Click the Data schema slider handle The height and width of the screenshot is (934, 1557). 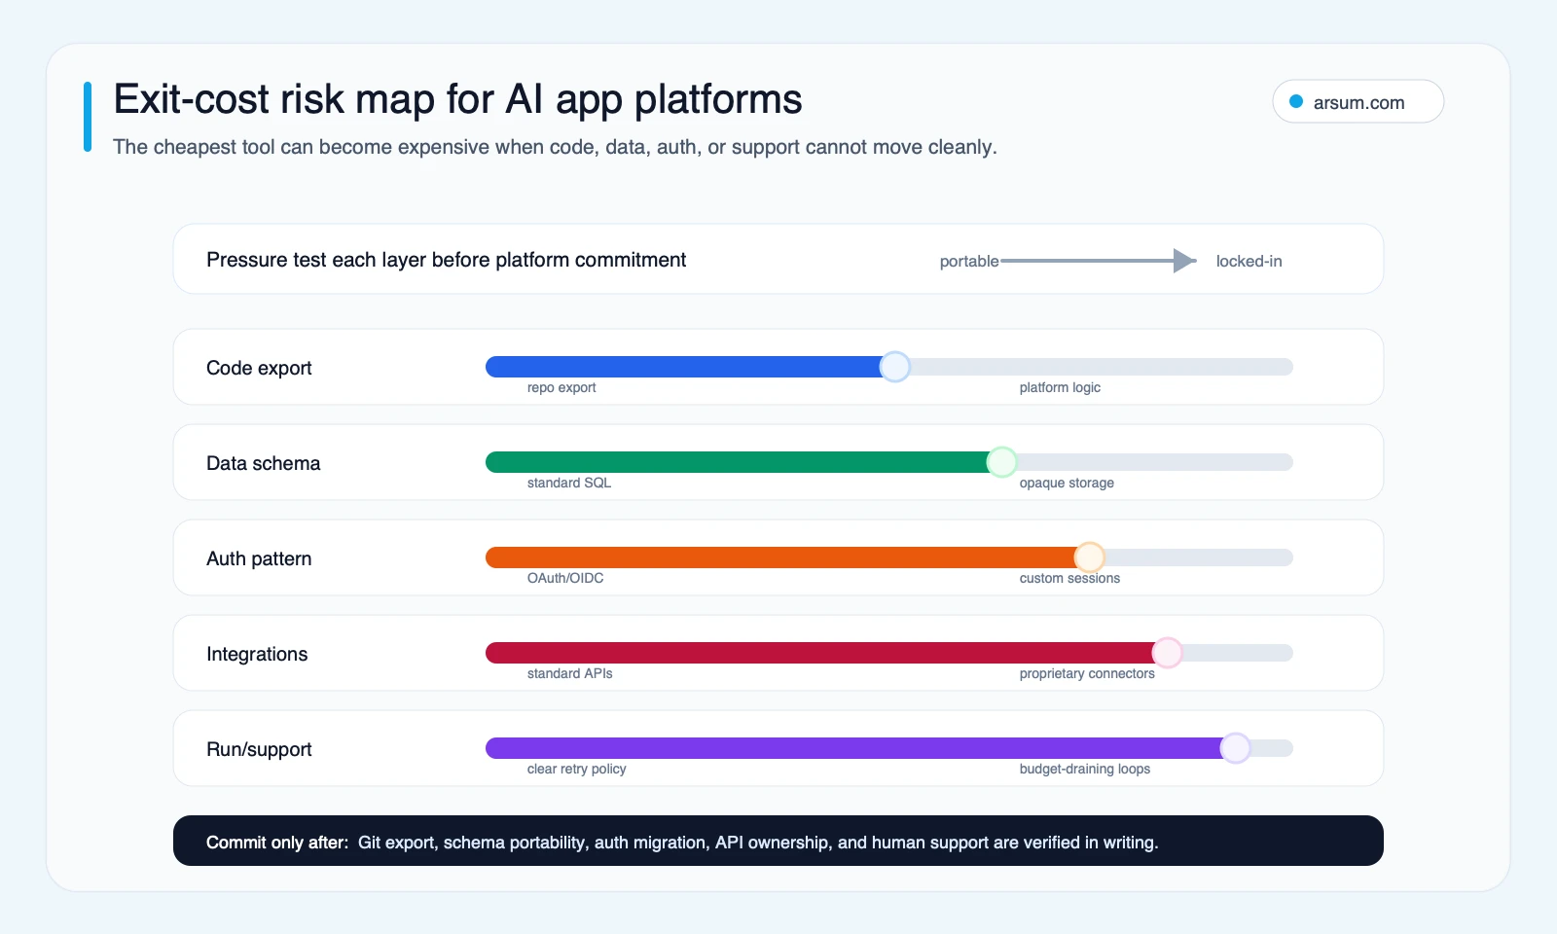click(x=1001, y=462)
